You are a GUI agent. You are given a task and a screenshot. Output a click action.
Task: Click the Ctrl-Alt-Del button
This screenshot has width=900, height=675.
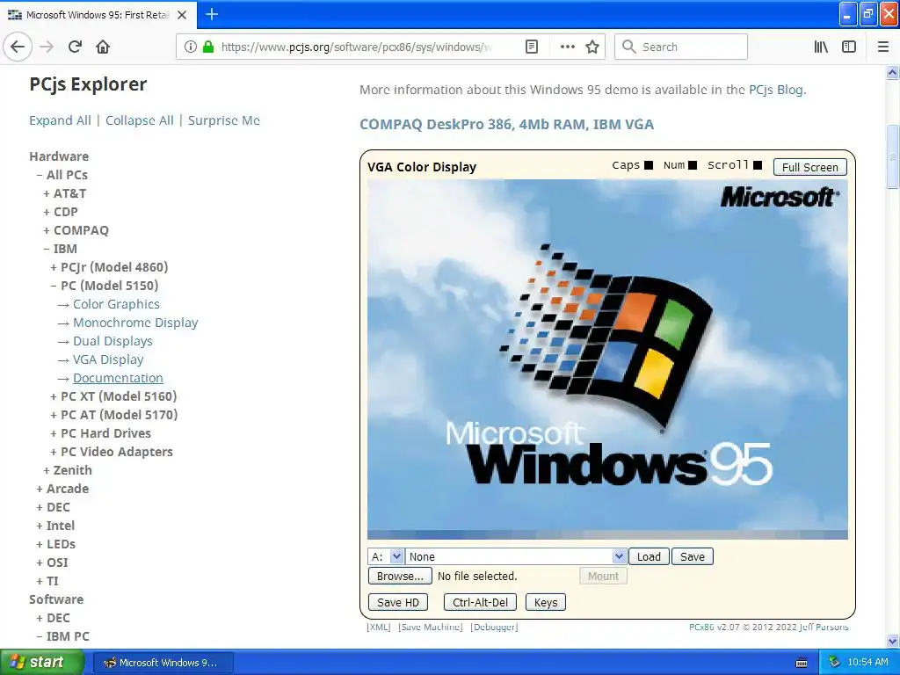point(480,602)
